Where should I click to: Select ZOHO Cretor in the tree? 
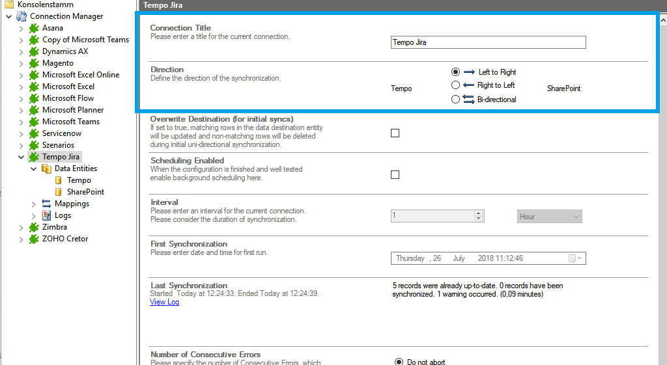65,239
